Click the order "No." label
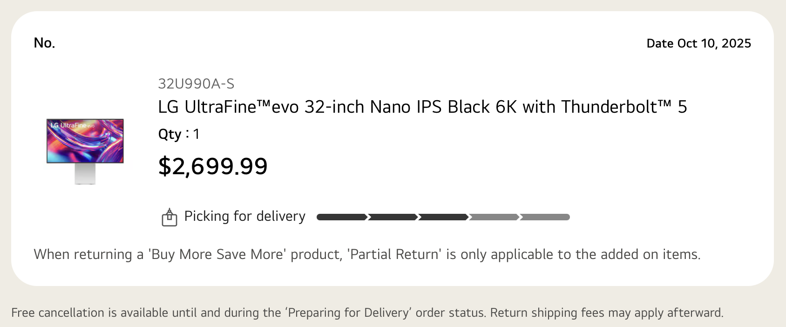Viewport: 786px width, 327px height. click(x=44, y=43)
